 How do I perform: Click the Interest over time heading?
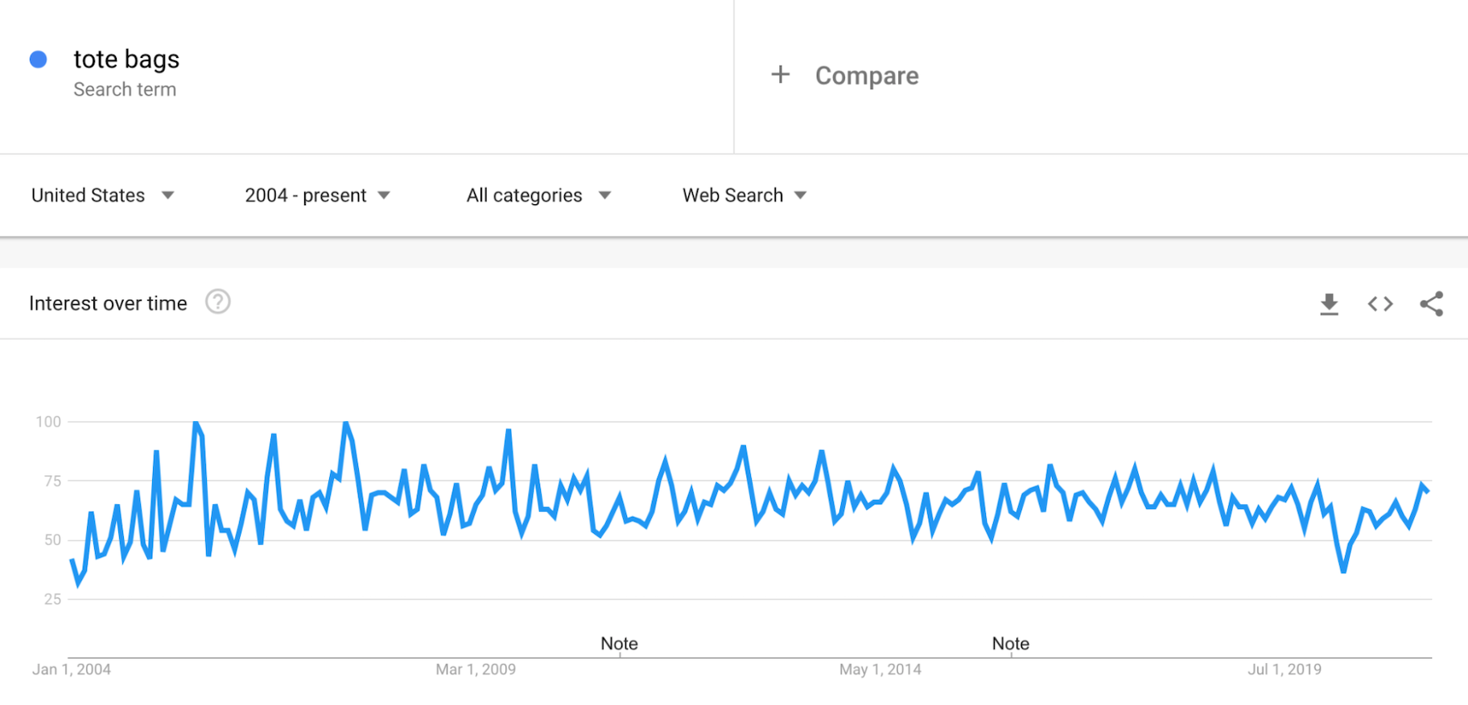(108, 303)
